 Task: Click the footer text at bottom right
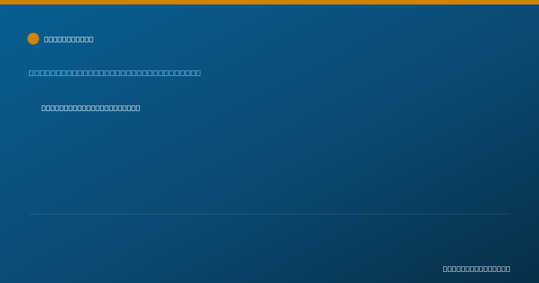pyautogui.click(x=477, y=269)
